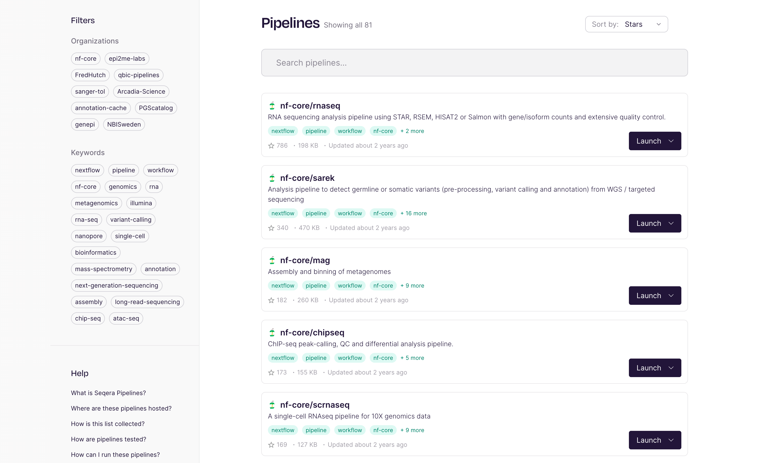Filter by the long-read-sequencing keyword

pos(148,302)
